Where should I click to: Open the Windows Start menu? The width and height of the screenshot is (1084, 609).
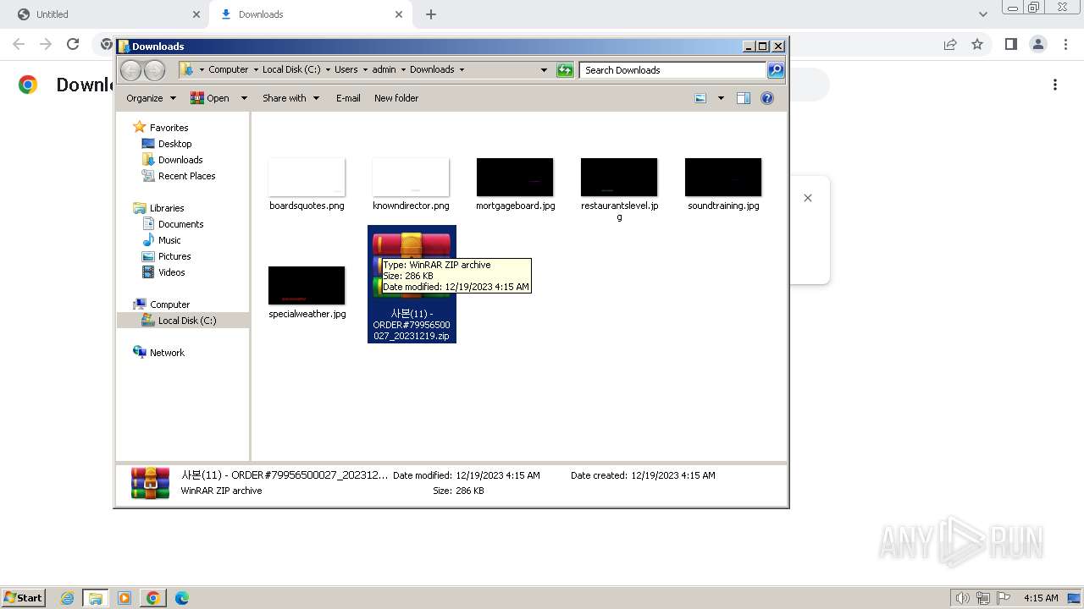23,597
